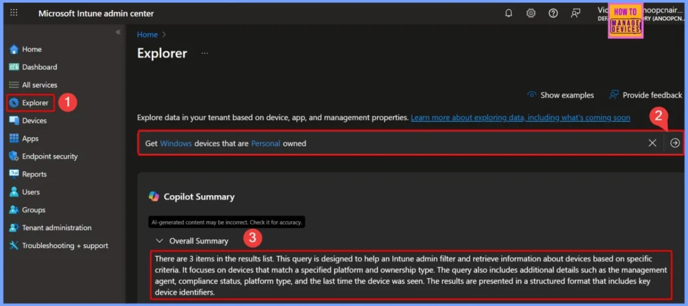688x306 pixels.
Task: Clear the query with X icon
Action: tap(652, 143)
